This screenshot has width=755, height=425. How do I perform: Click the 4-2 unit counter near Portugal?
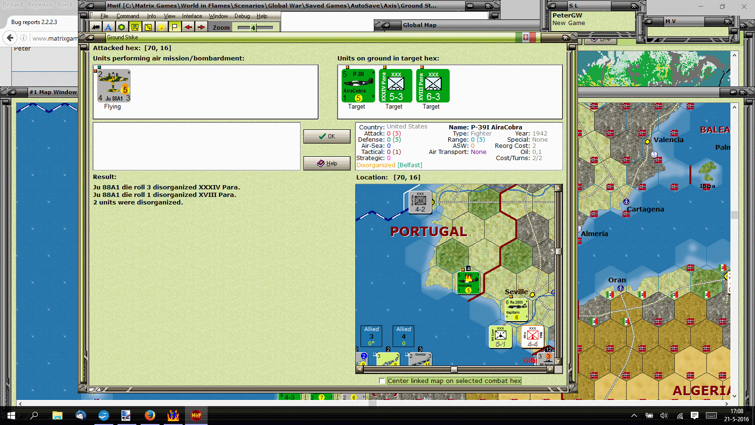click(x=420, y=202)
